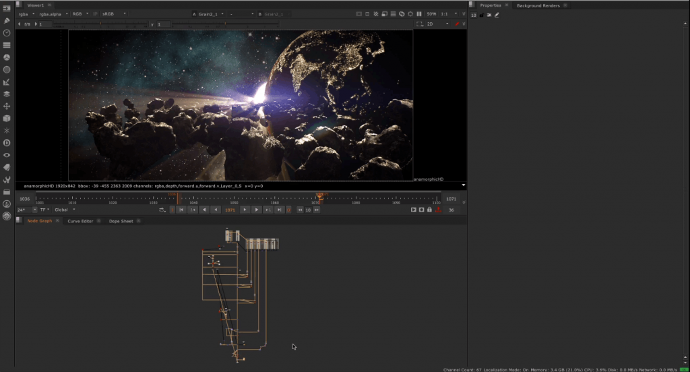The width and height of the screenshot is (690, 372).
Task: Open the Views eye icon menu
Action: 7,155
